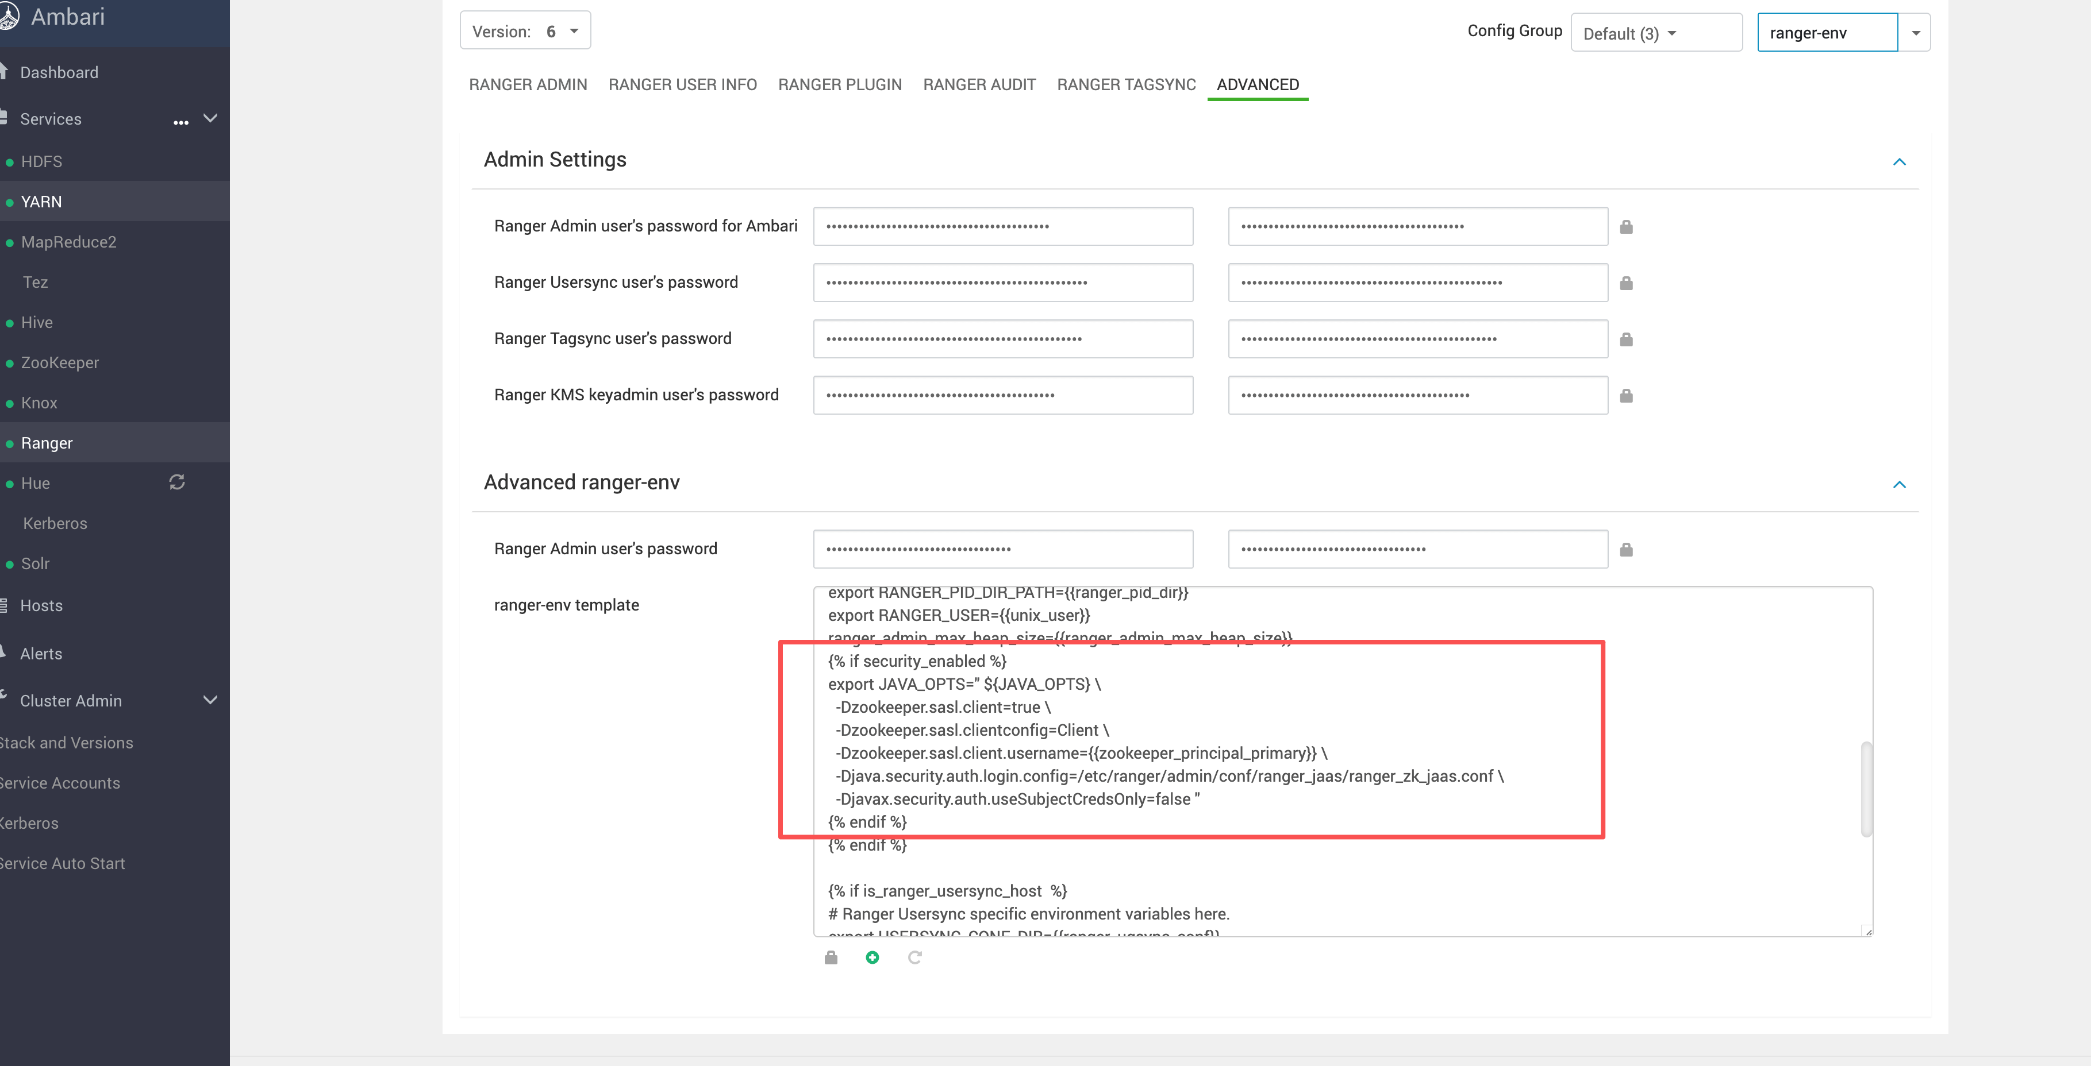
Task: Click the lock icon beside Ranger Usersync password
Action: click(1626, 283)
